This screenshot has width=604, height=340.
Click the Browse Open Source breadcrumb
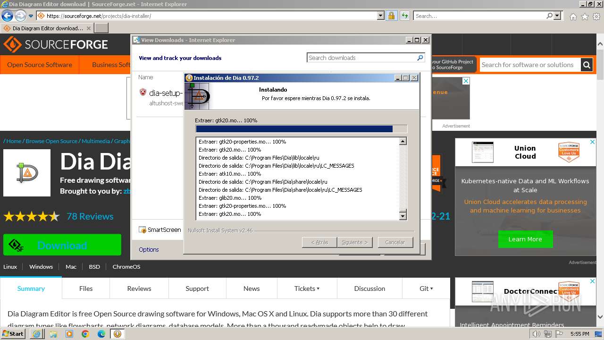pyautogui.click(x=51, y=141)
